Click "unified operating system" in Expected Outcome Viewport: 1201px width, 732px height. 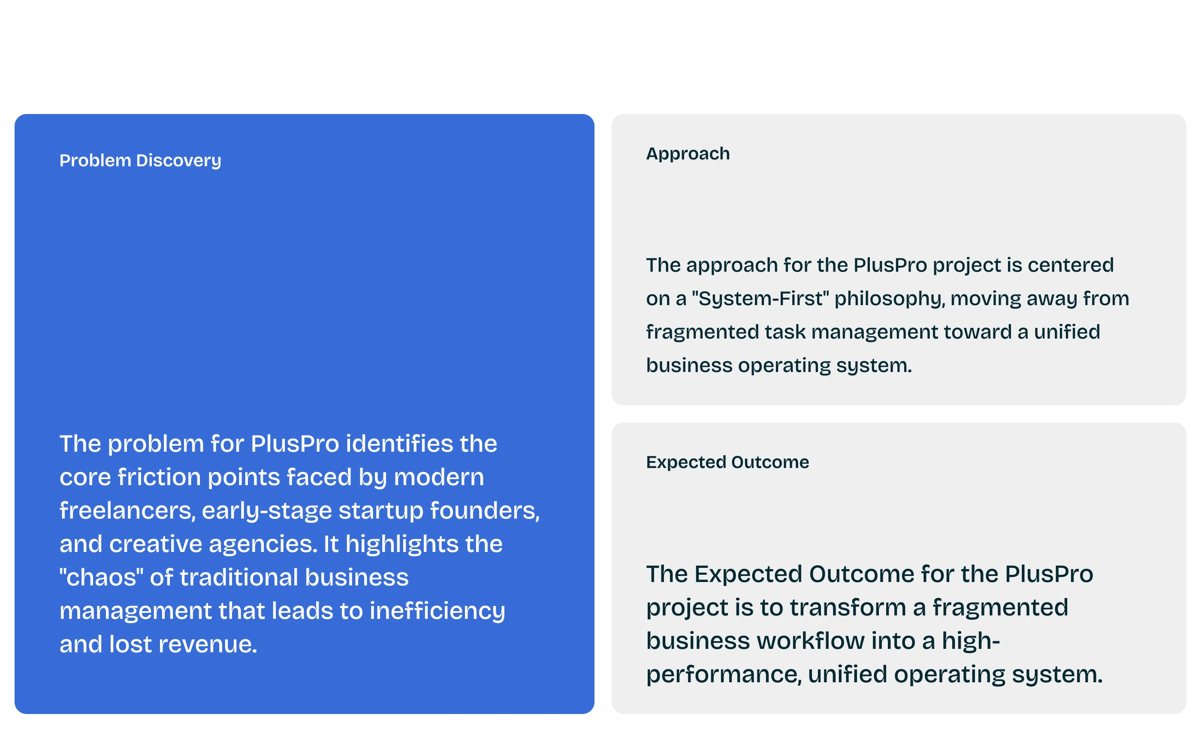pos(954,675)
